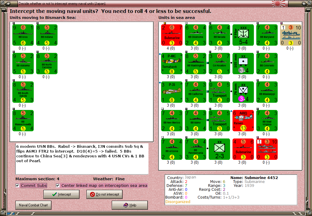This screenshot has height=216, width=312.
Task: Click the Japanese rising sun flag icon
Action: [279, 4]
